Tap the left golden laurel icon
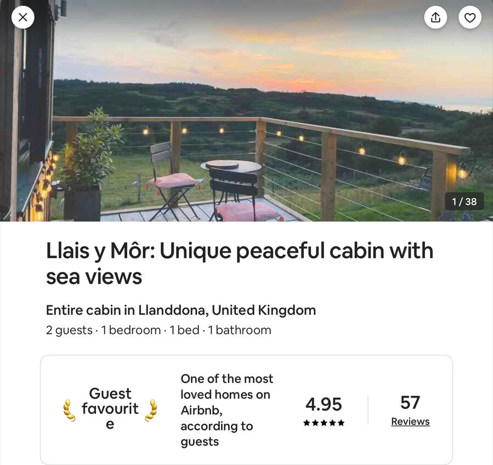Viewport: 493px width, 465px height. [x=69, y=410]
